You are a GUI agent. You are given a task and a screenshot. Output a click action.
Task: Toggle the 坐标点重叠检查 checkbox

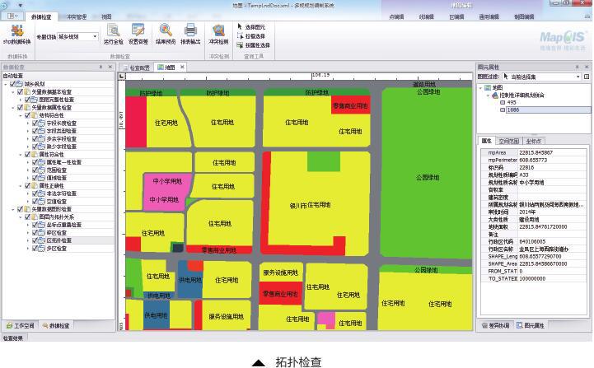click(35, 225)
